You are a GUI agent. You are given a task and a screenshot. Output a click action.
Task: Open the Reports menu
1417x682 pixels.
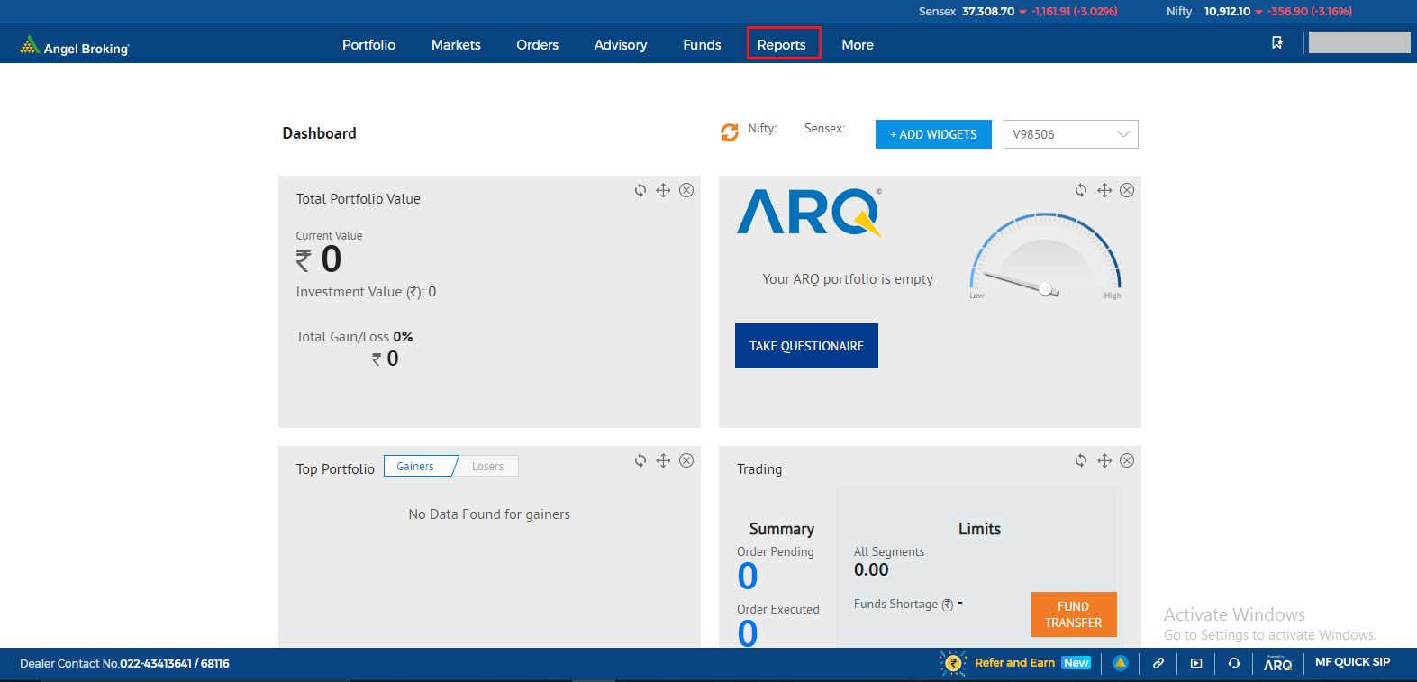pyautogui.click(x=782, y=45)
